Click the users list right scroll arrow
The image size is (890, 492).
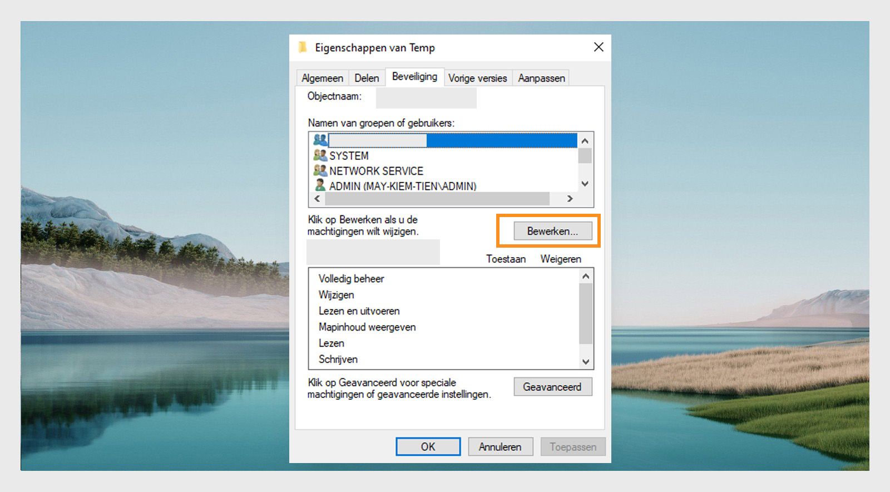click(x=570, y=199)
